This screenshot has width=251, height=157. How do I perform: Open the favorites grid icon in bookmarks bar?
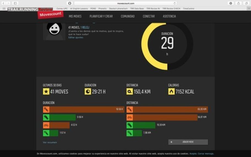[x=4, y=9]
